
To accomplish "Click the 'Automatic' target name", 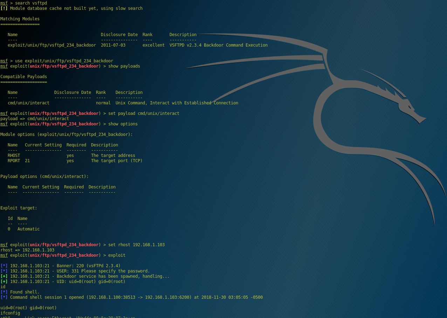I will point(28,229).
